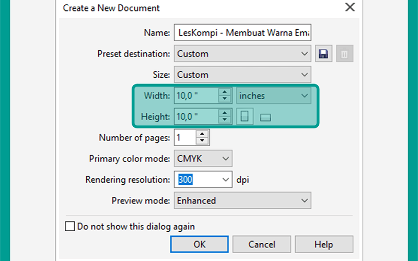Screen dimensions: 418x261
Task: Open the Preset destination dropdown
Action: coord(242,54)
